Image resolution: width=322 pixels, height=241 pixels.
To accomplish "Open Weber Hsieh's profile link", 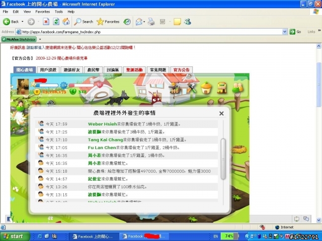I will [x=103, y=124].
